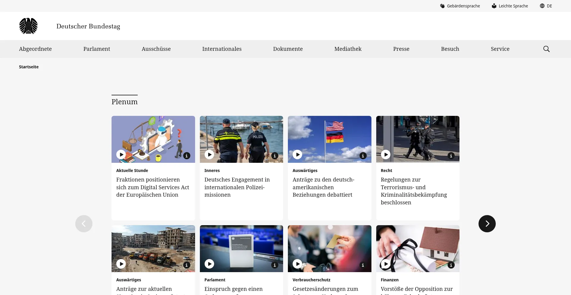Open the Mediathek menu item
Image resolution: width=571 pixels, height=295 pixels.
pyautogui.click(x=348, y=49)
